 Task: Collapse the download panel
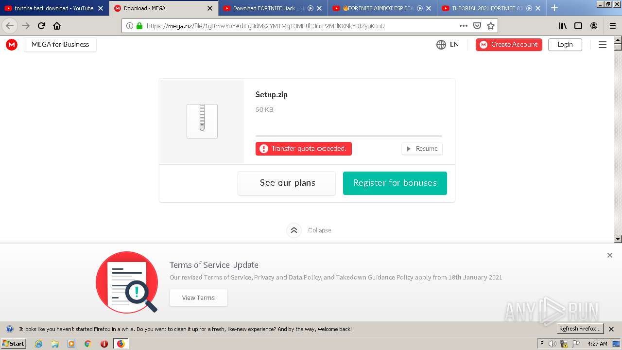(309, 230)
